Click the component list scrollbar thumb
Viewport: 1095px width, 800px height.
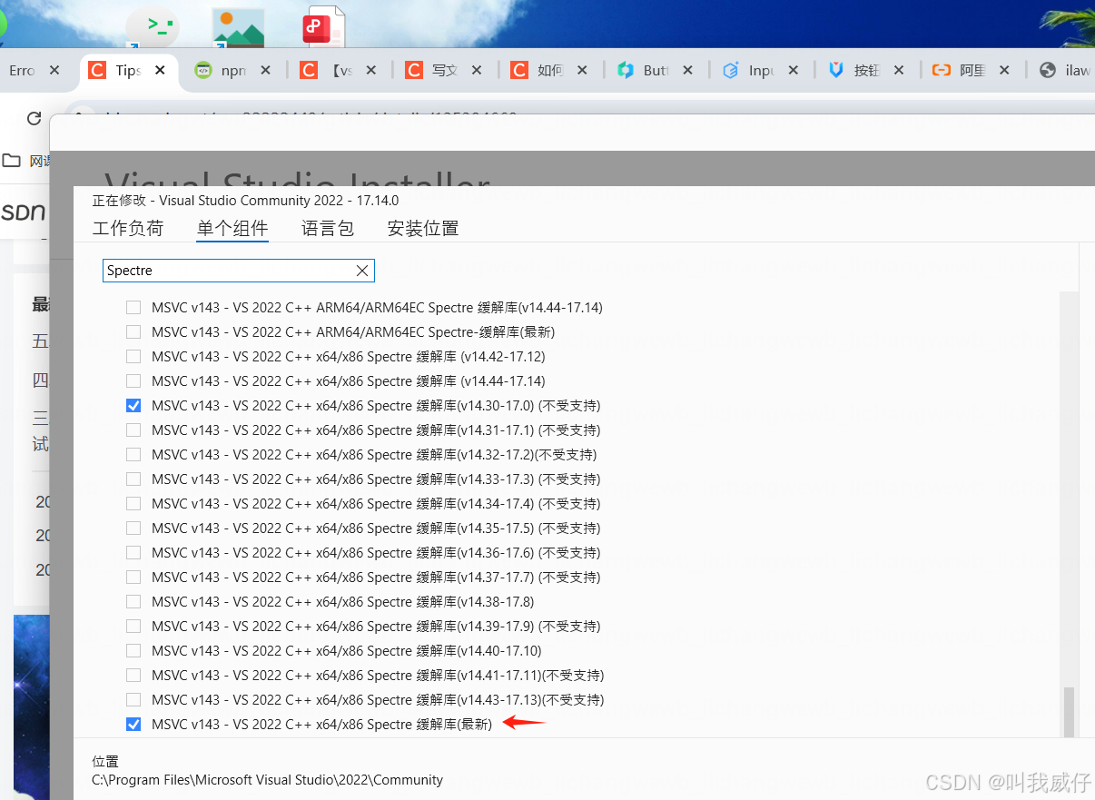pos(1069,711)
